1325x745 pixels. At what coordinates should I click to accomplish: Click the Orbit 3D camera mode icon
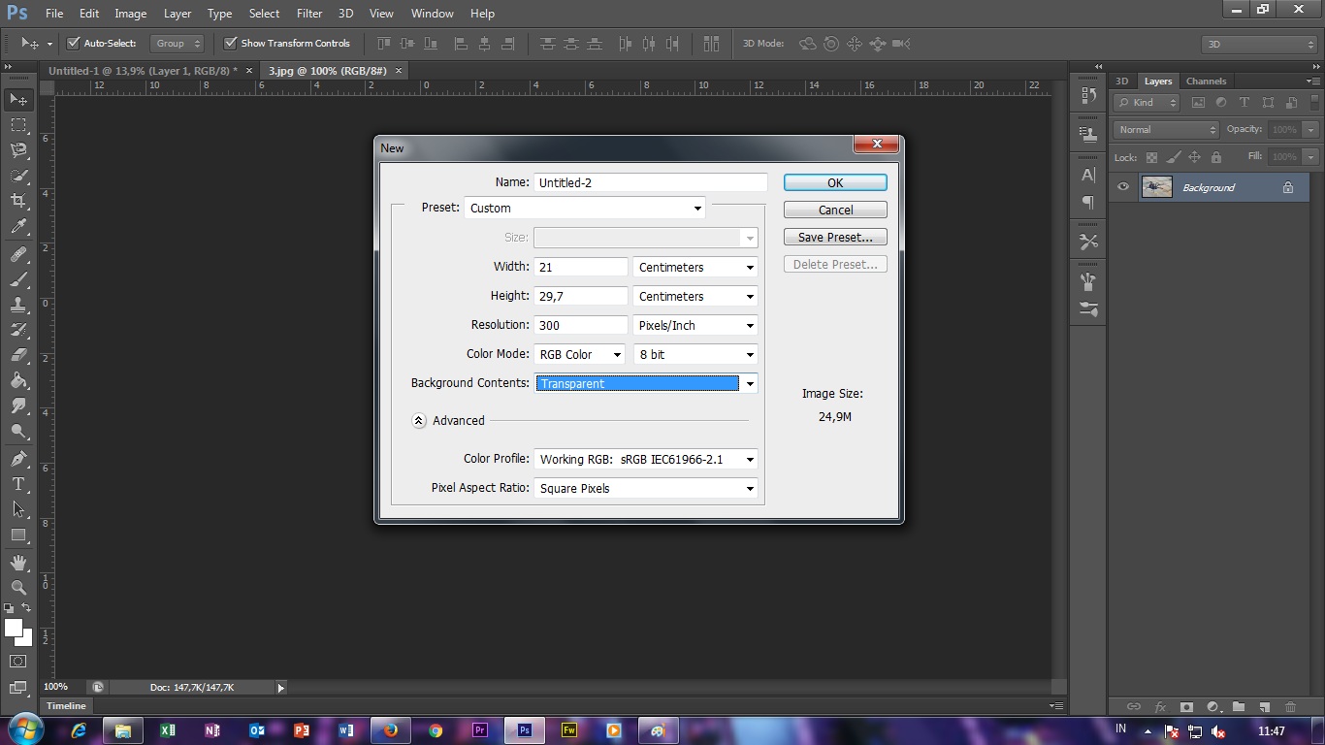pos(807,44)
